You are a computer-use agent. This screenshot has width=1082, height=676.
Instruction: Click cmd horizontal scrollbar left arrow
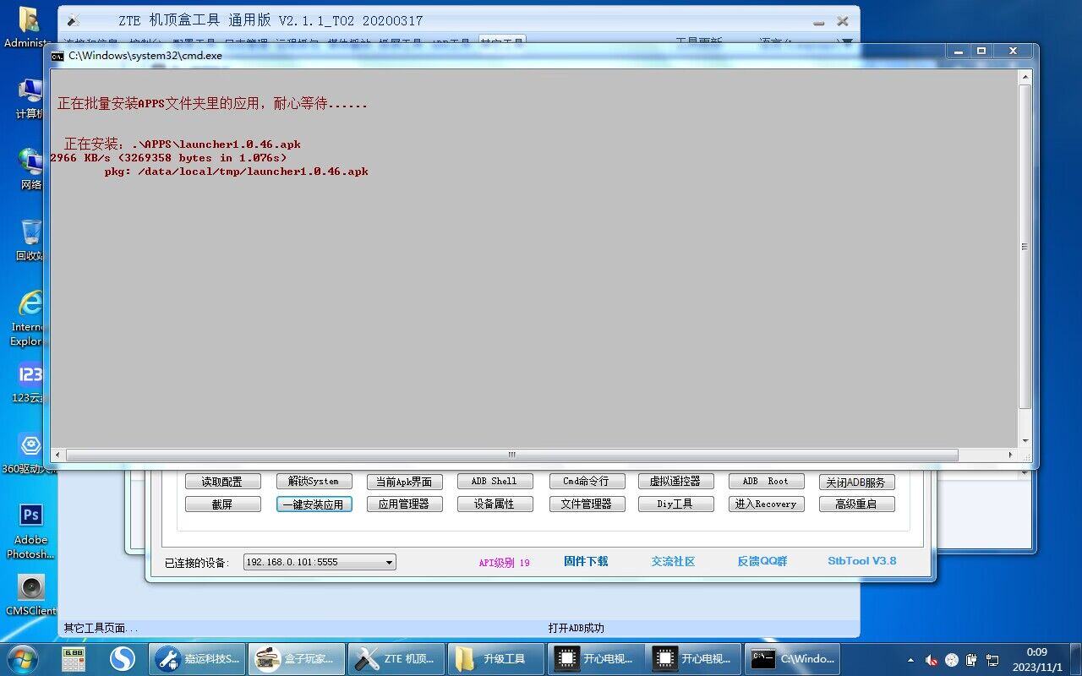(x=57, y=455)
